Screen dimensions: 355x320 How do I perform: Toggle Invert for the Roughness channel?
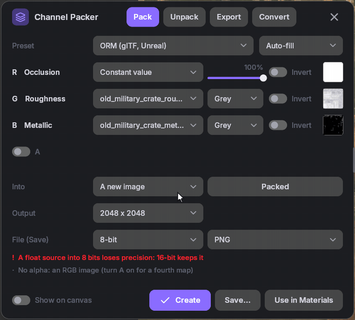(278, 99)
